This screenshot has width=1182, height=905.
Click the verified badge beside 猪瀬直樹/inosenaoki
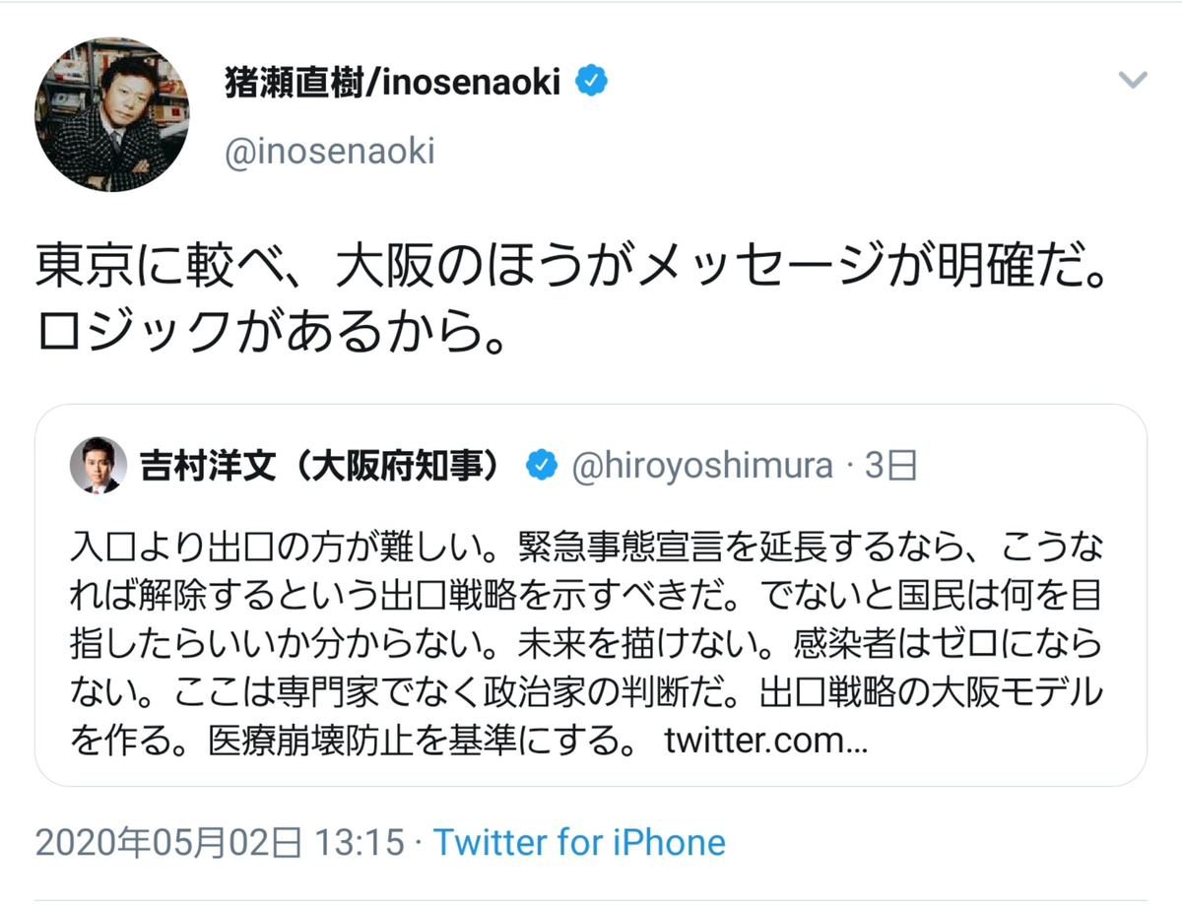[x=591, y=83]
